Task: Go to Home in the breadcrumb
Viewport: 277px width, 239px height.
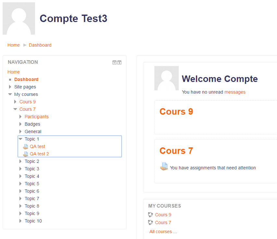Action: pos(13,45)
